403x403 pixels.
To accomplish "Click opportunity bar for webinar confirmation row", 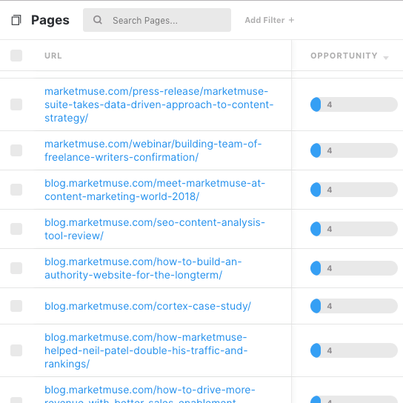I will point(354,150).
